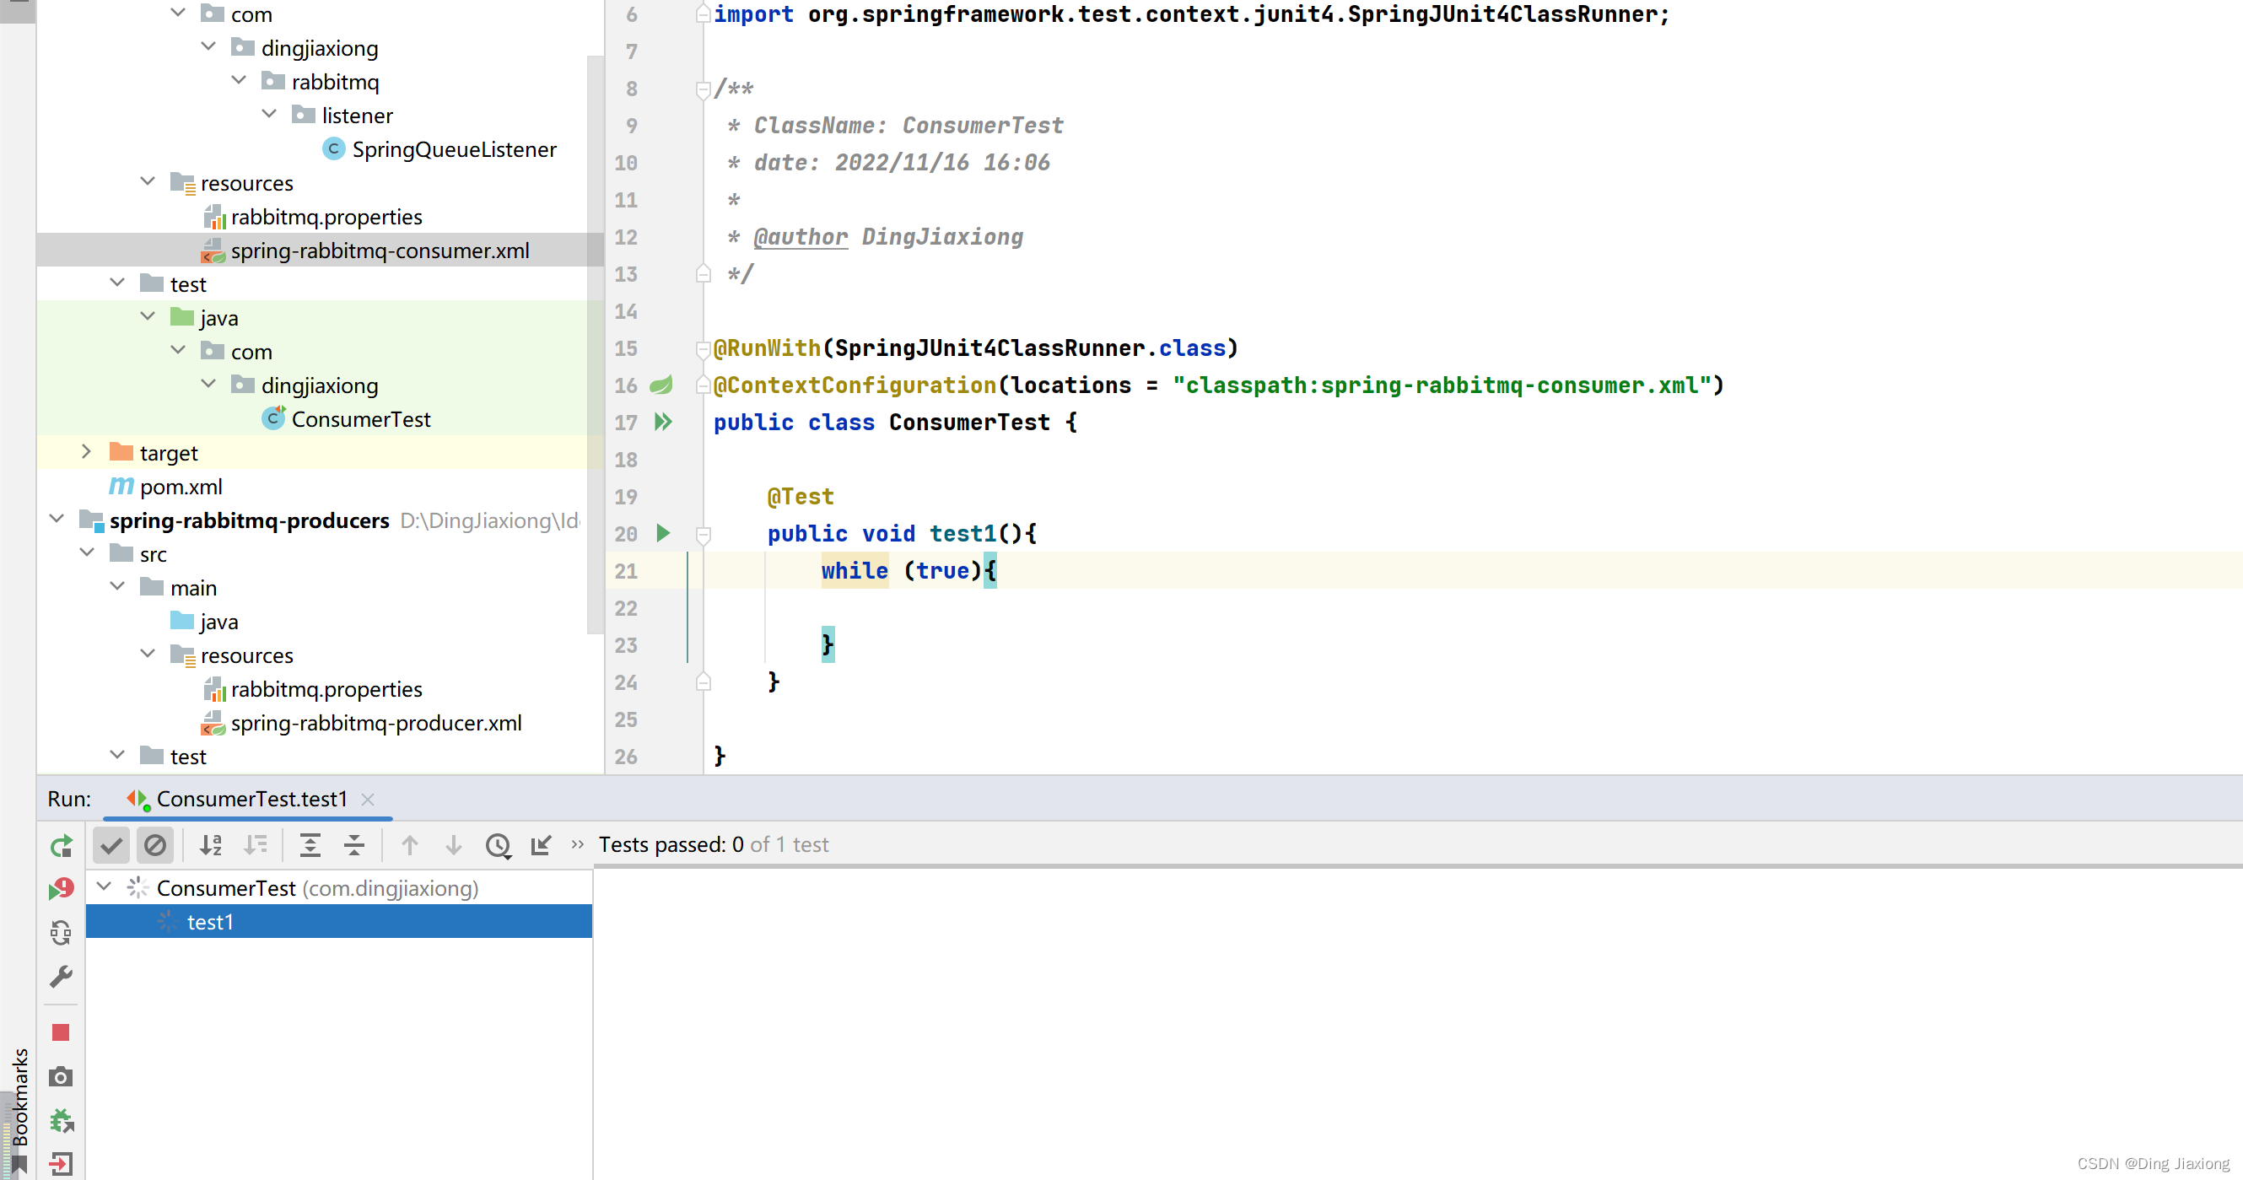Click the classpath string in ContextConfiguration
Screen dimensions: 2243x1180
pos(1443,385)
